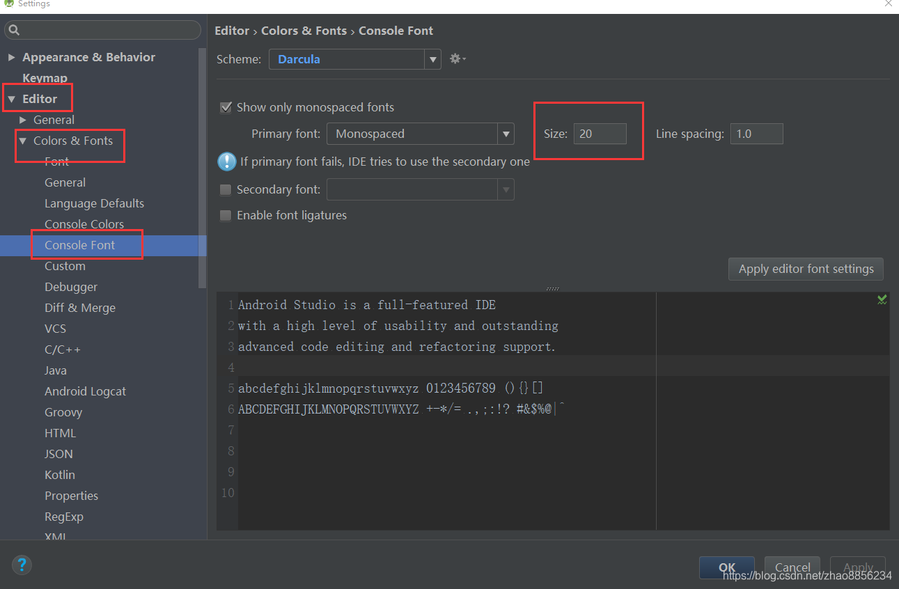Viewport: 899px width, 589px height.
Task: Click the OK button
Action: coord(727,567)
